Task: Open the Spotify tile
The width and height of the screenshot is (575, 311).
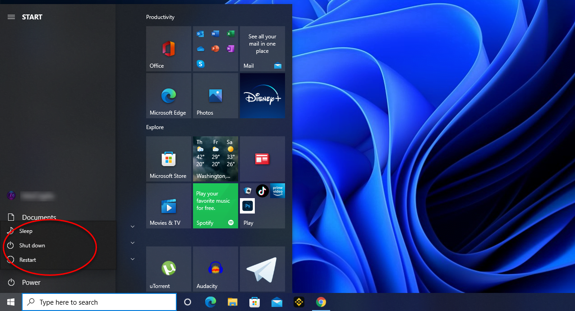Action: pos(216,206)
